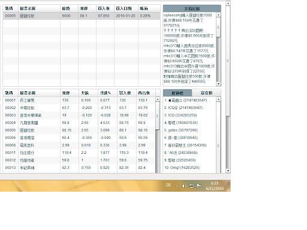Click the page scrollbar down arrow
The width and height of the screenshot is (307, 230).
pyautogui.click(x=228, y=171)
